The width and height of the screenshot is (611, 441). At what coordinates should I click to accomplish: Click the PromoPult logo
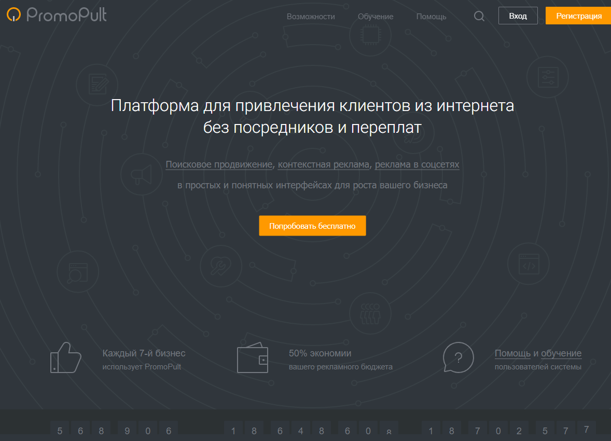57,15
